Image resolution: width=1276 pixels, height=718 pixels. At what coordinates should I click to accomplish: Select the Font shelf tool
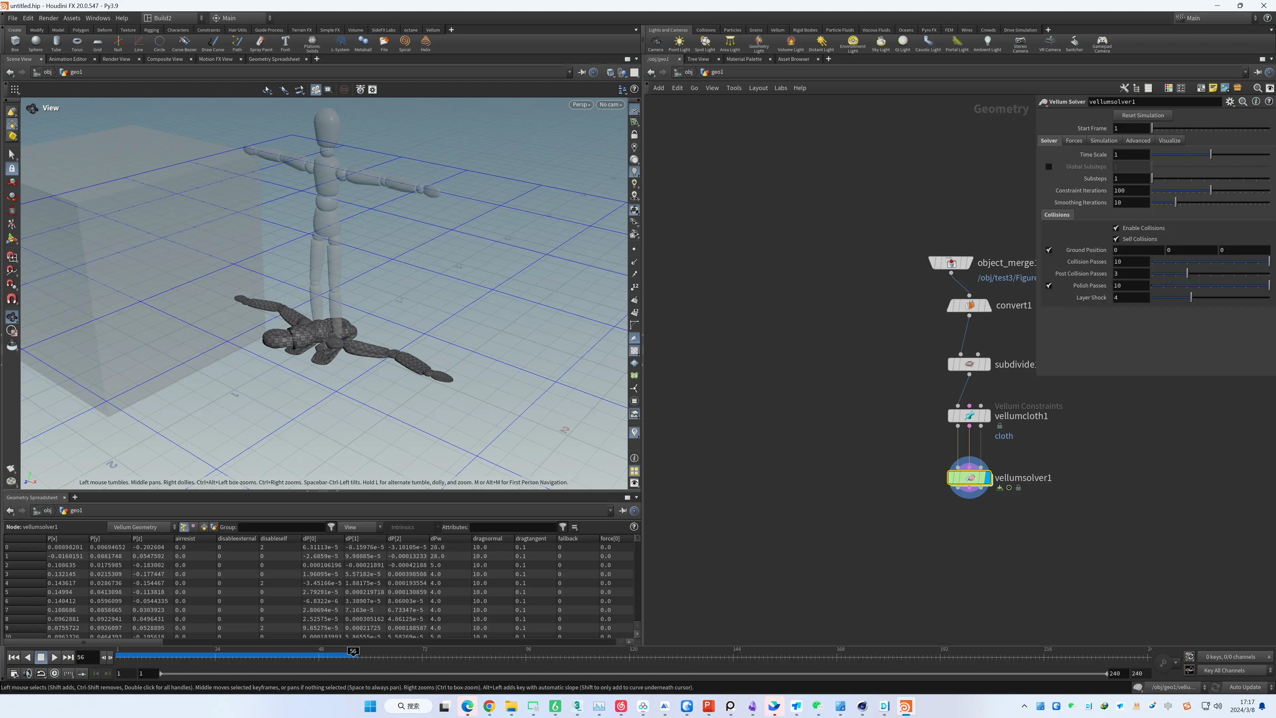tap(285, 44)
